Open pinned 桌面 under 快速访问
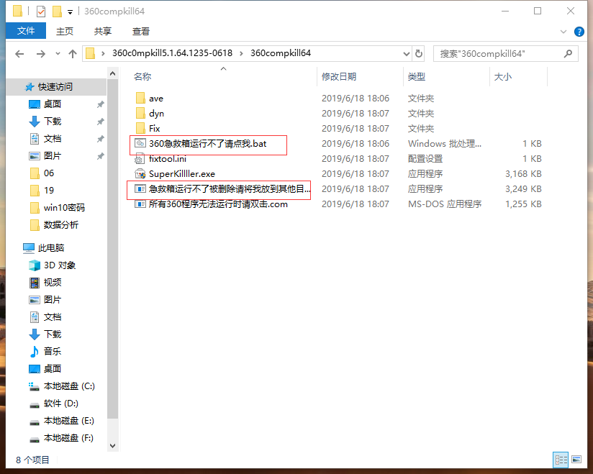Image resolution: width=593 pixels, height=474 pixels. click(x=53, y=104)
